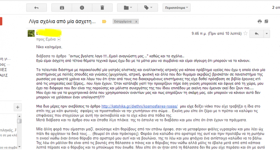280x150 pixels.
Task: Click the email subject Λίγα σχόλια από μία άσχετη
Action: point(62,21)
